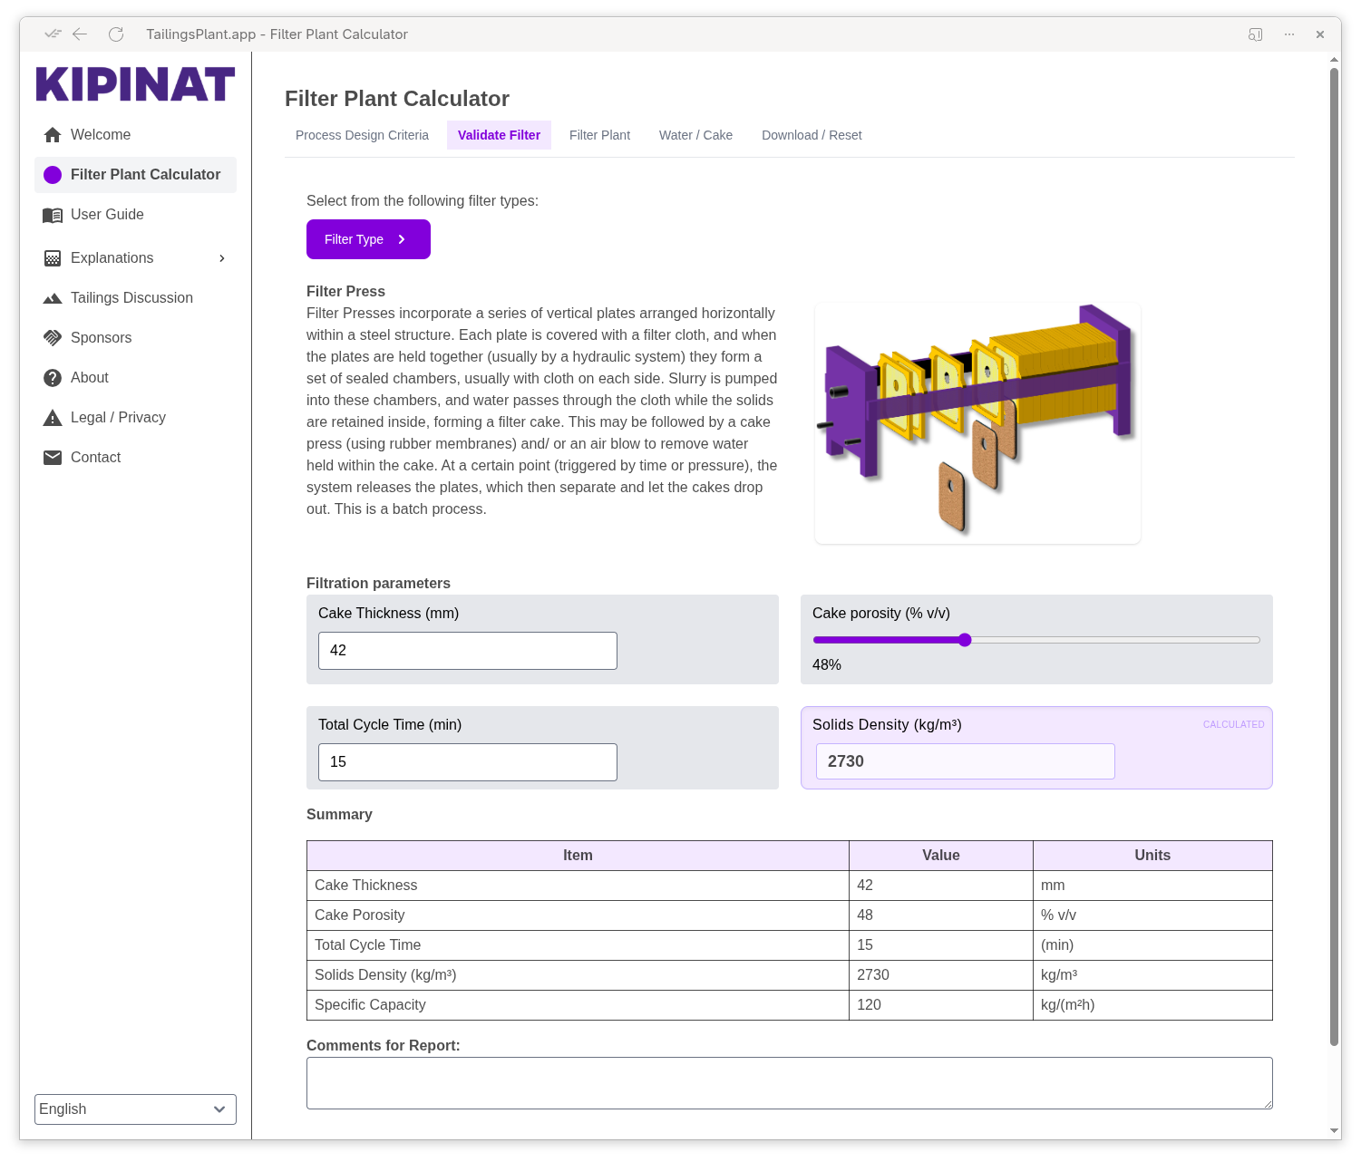Click the browser reload icon
The image size is (1361, 1162).
click(116, 34)
